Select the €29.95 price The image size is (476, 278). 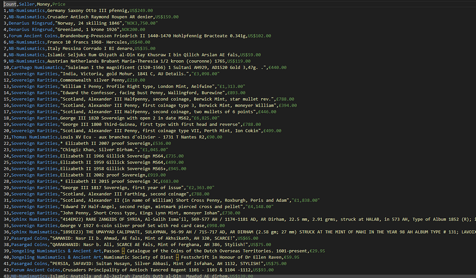317,252
